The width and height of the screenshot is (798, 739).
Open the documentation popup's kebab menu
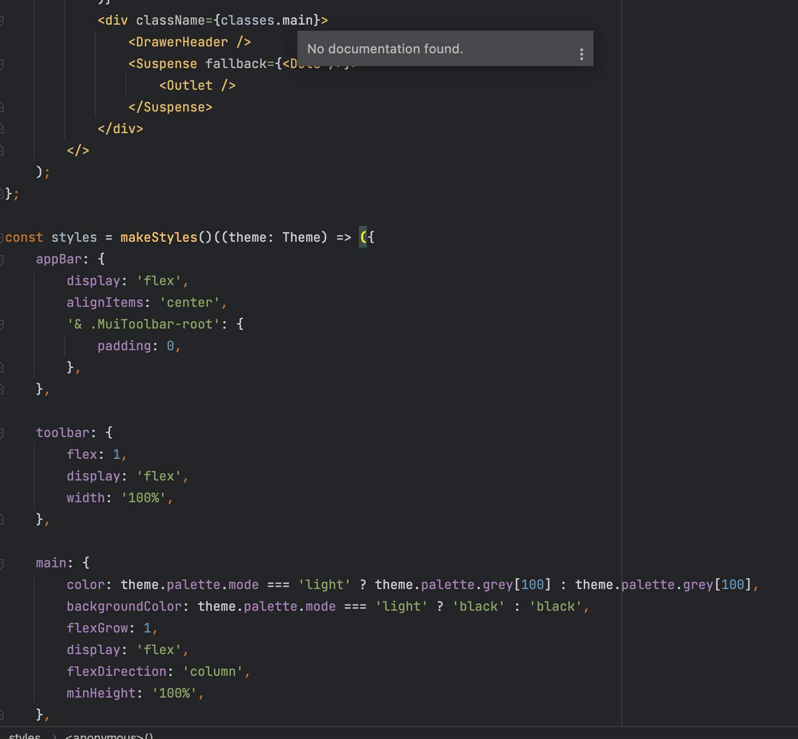pyautogui.click(x=582, y=49)
